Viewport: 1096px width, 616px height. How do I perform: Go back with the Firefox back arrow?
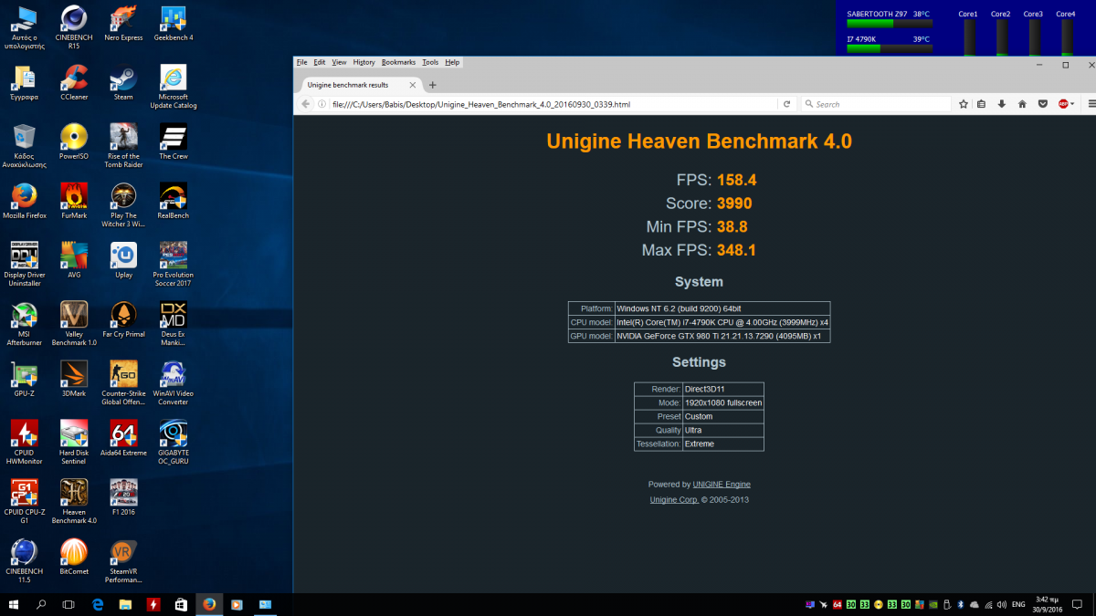(x=305, y=104)
